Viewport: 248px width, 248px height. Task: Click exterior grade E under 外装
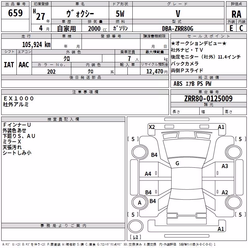231,28
